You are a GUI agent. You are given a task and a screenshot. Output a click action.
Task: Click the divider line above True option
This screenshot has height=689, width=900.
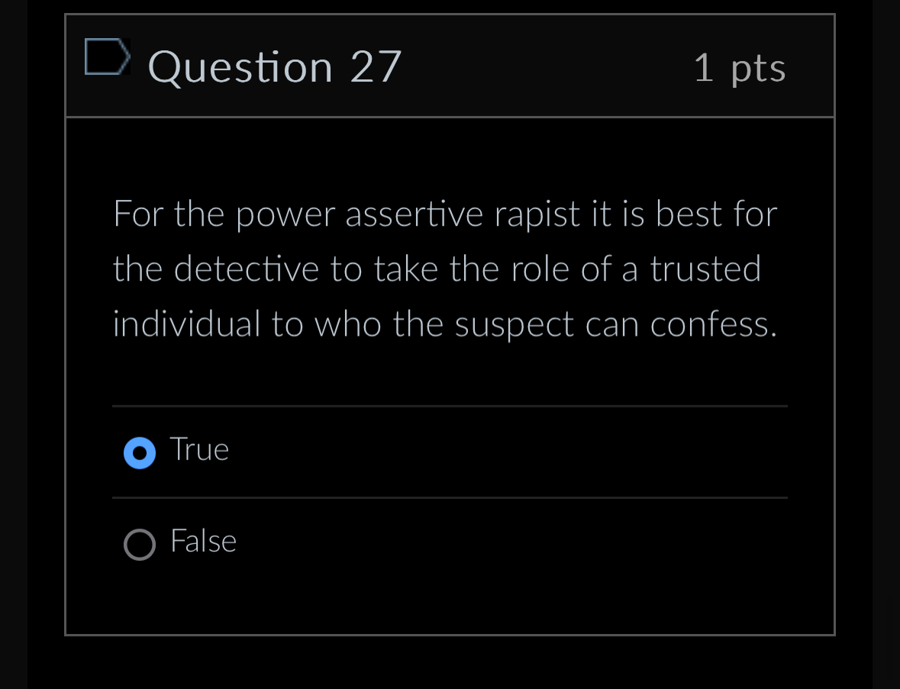(x=450, y=407)
